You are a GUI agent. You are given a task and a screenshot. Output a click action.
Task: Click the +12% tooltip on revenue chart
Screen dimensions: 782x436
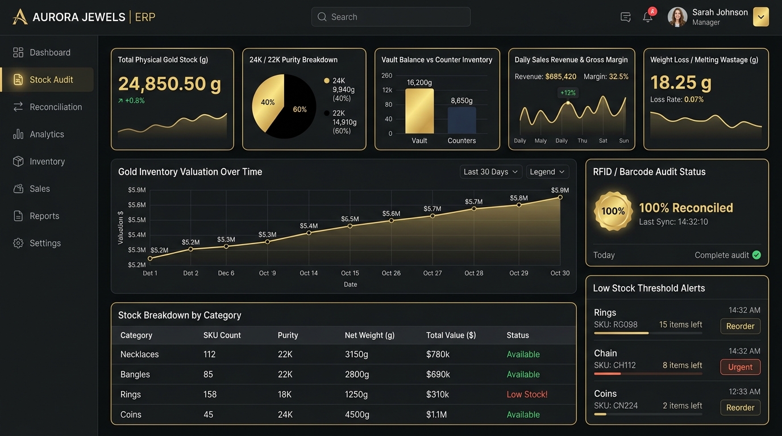568,93
